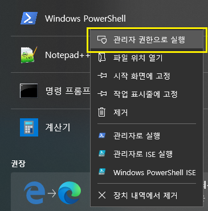This screenshot has width=208, height=211.
Task: Select 관리자 권한으로 실행 menu item
Action: click(146, 40)
